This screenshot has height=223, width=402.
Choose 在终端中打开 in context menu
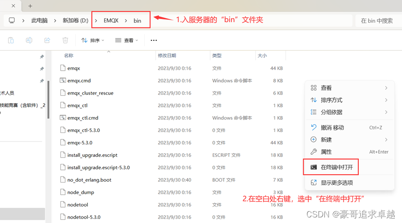pyautogui.click(x=349, y=167)
